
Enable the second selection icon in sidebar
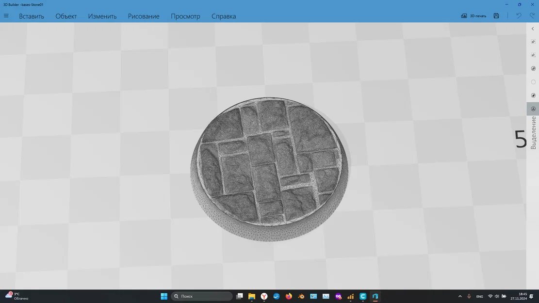point(533,55)
